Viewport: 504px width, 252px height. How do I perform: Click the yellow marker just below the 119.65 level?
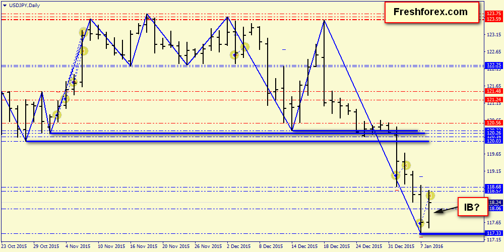(406, 165)
